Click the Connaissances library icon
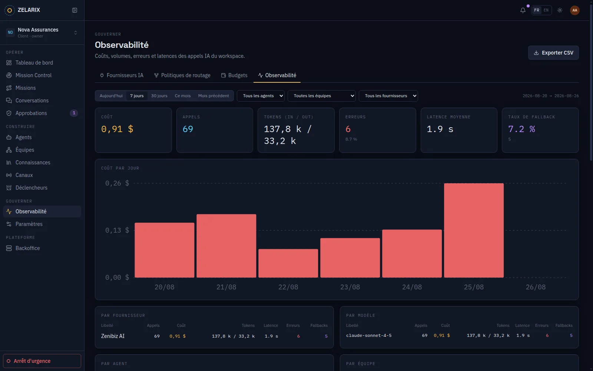This screenshot has height=371, width=593. coord(9,162)
